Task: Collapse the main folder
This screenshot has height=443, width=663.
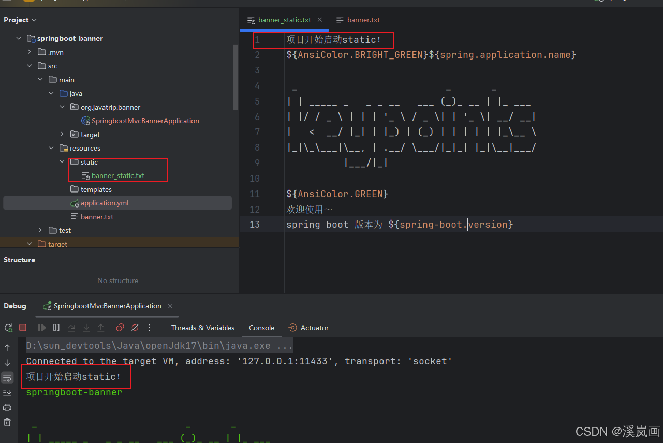Action: (40, 80)
